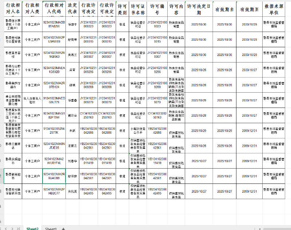The width and height of the screenshot is (291, 230).
Task: Select the Sheet2 tab
Action: 32,229
